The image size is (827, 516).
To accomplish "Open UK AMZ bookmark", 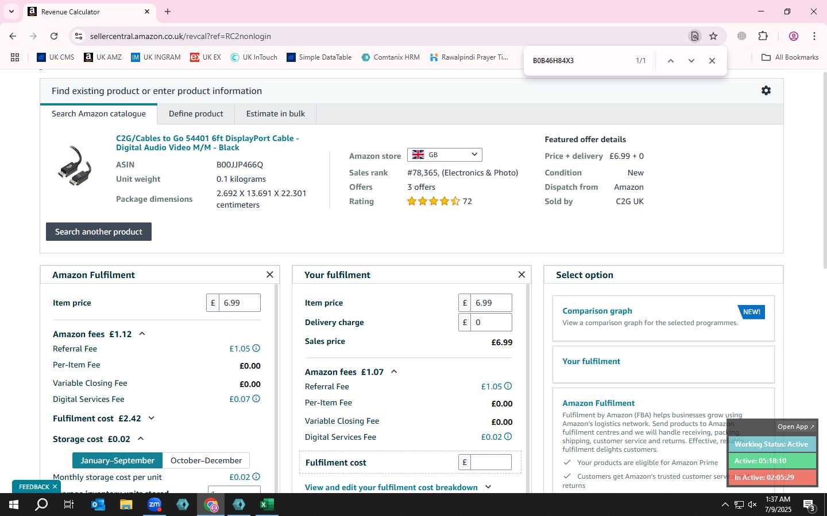I will point(103,57).
